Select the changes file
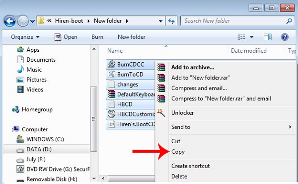The height and width of the screenshot is (184, 298). [x=130, y=85]
